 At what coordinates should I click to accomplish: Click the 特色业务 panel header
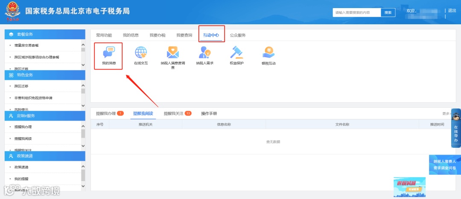point(45,75)
